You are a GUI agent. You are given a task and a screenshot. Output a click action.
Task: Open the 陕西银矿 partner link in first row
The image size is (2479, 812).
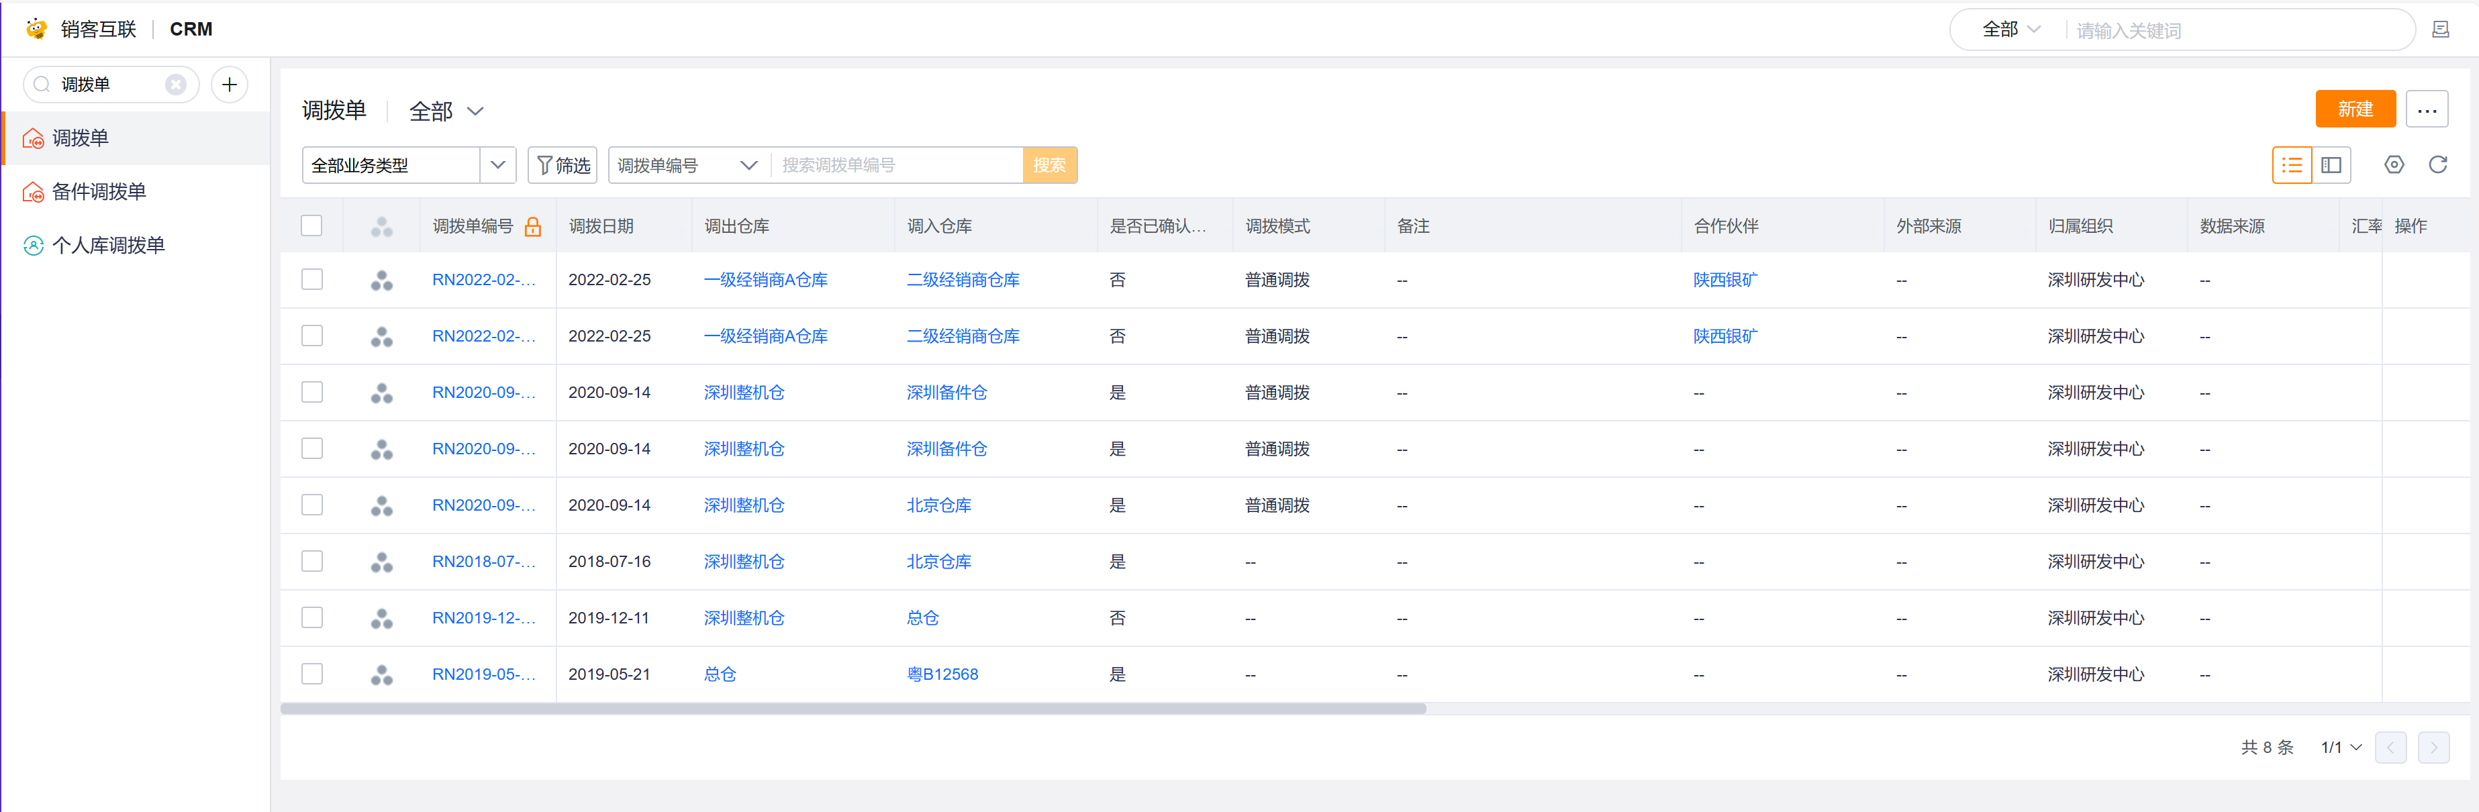click(x=1724, y=280)
